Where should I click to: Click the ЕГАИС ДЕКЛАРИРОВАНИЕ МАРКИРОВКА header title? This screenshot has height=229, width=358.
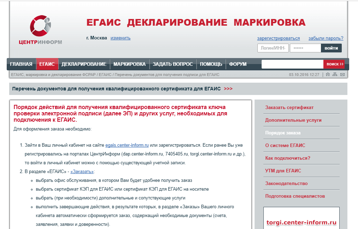click(x=196, y=23)
